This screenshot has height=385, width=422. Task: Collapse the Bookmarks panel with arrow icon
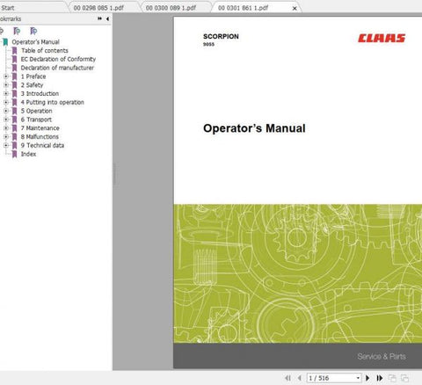tap(107, 18)
